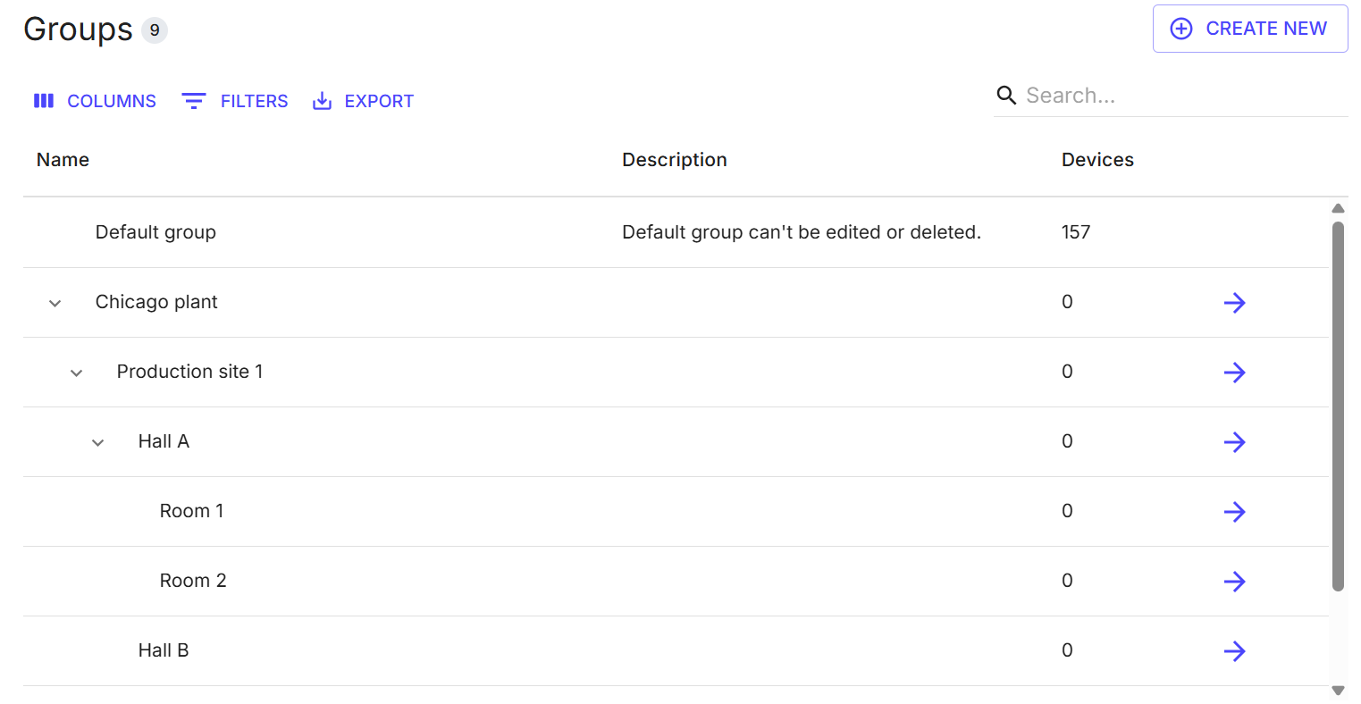
Task: Click arrow icon for Production site 1
Action: (1234, 373)
